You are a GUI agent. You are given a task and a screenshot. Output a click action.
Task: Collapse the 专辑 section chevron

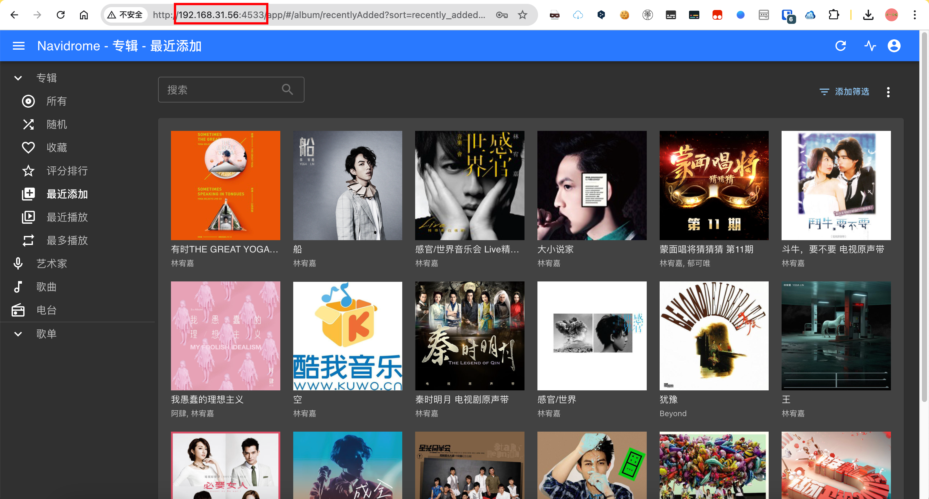tap(18, 78)
